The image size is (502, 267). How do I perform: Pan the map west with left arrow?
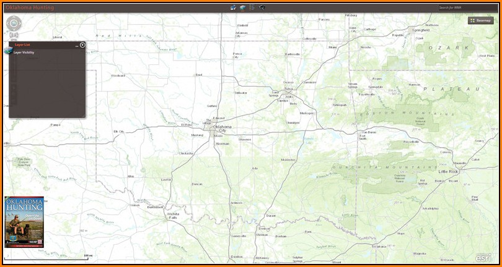click(x=8, y=23)
